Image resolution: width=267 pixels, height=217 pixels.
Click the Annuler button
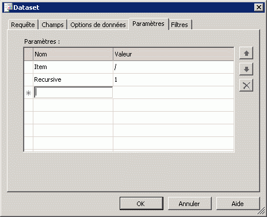(x=189, y=204)
